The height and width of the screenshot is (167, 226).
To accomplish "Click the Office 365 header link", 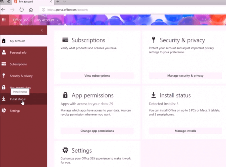I will coord(21,20).
